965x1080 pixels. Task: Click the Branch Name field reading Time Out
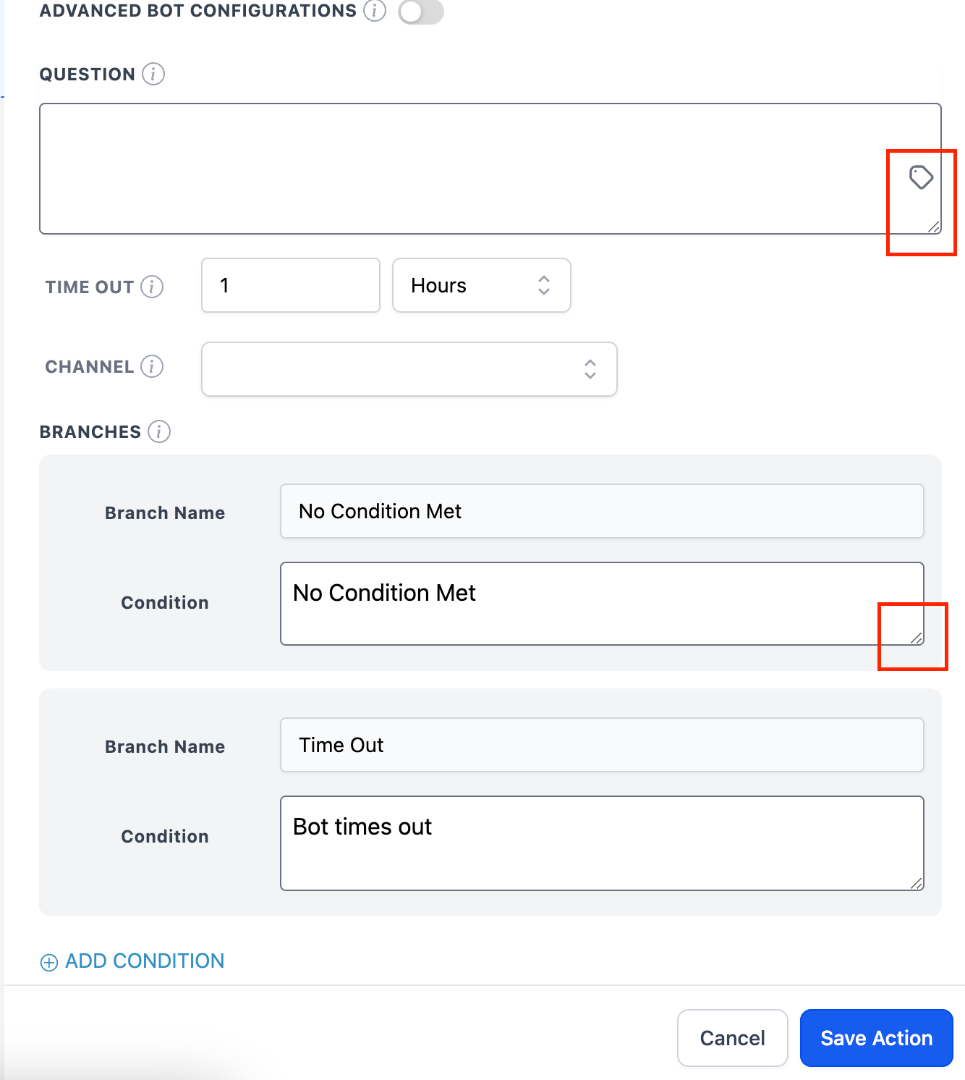pyautogui.click(x=602, y=745)
